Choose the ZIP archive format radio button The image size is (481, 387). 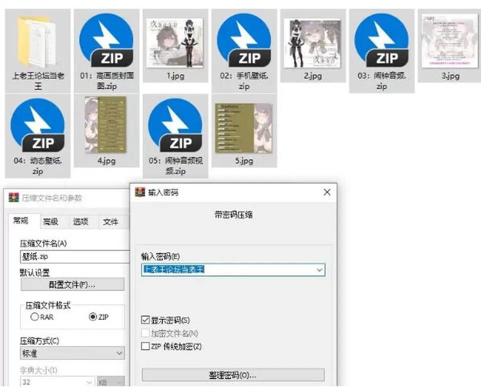coord(93,317)
